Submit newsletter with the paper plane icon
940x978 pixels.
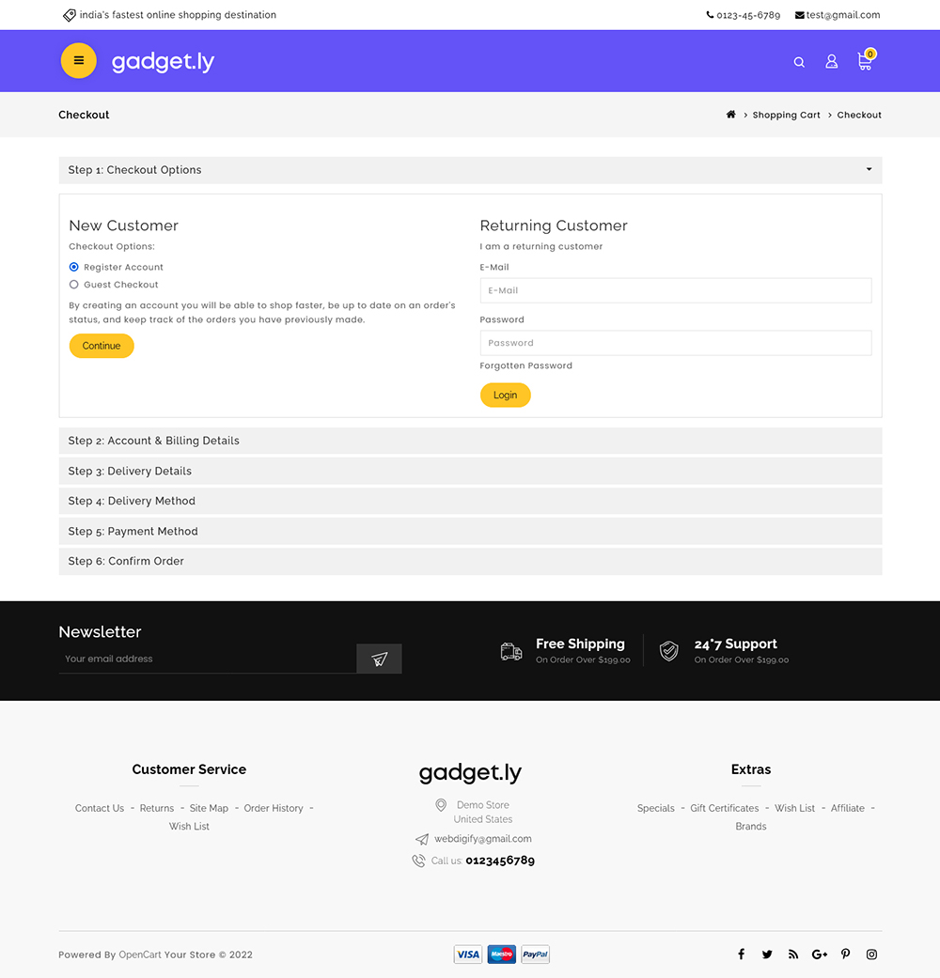[x=379, y=659]
